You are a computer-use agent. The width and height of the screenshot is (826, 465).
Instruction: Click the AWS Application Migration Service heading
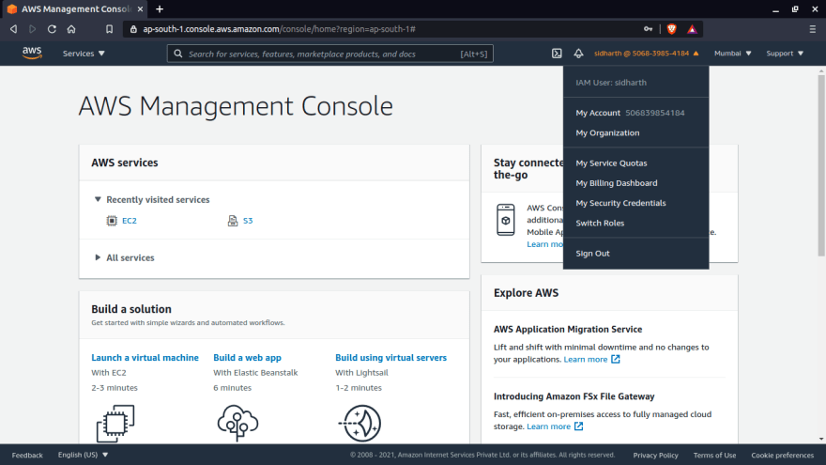(x=568, y=329)
